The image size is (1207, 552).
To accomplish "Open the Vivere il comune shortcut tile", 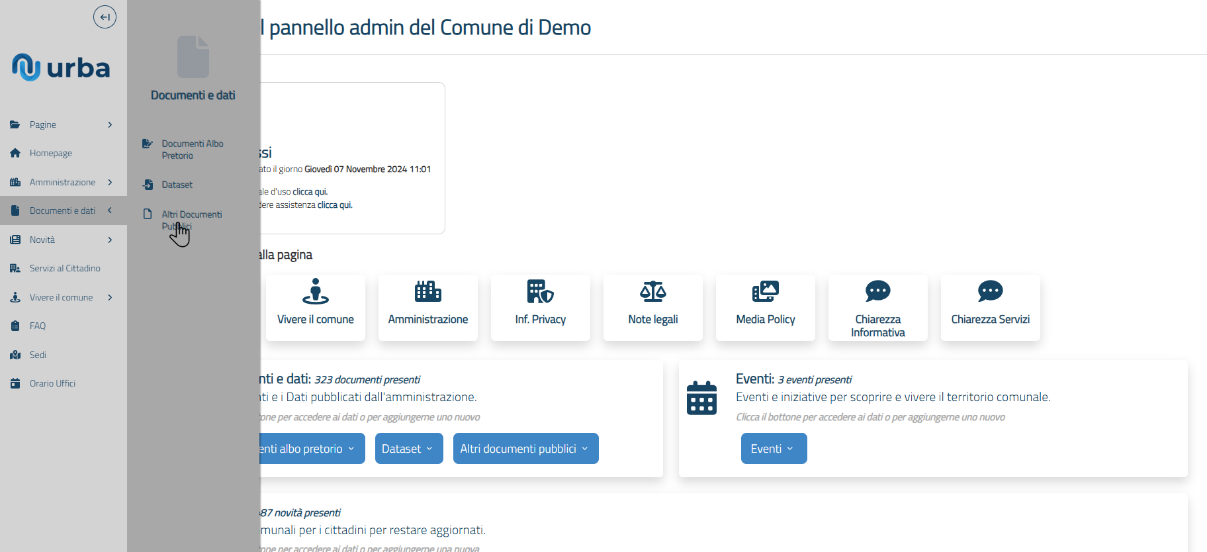I will [x=316, y=308].
